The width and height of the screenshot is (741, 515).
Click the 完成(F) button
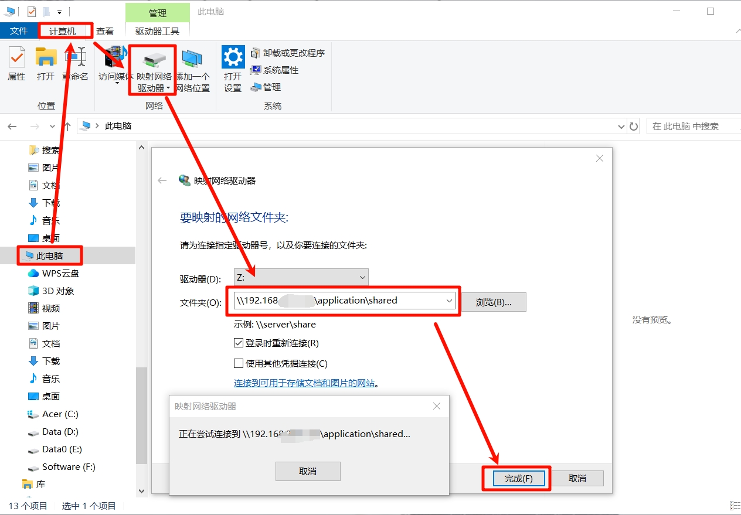click(x=519, y=478)
